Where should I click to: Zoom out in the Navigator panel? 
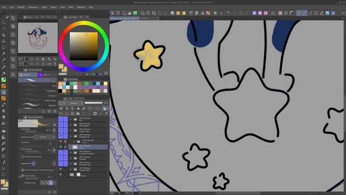coord(31,59)
